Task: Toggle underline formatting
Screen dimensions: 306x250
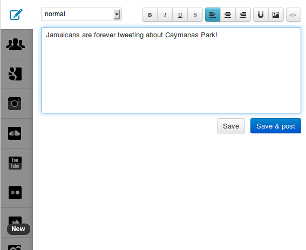Action: pos(180,15)
